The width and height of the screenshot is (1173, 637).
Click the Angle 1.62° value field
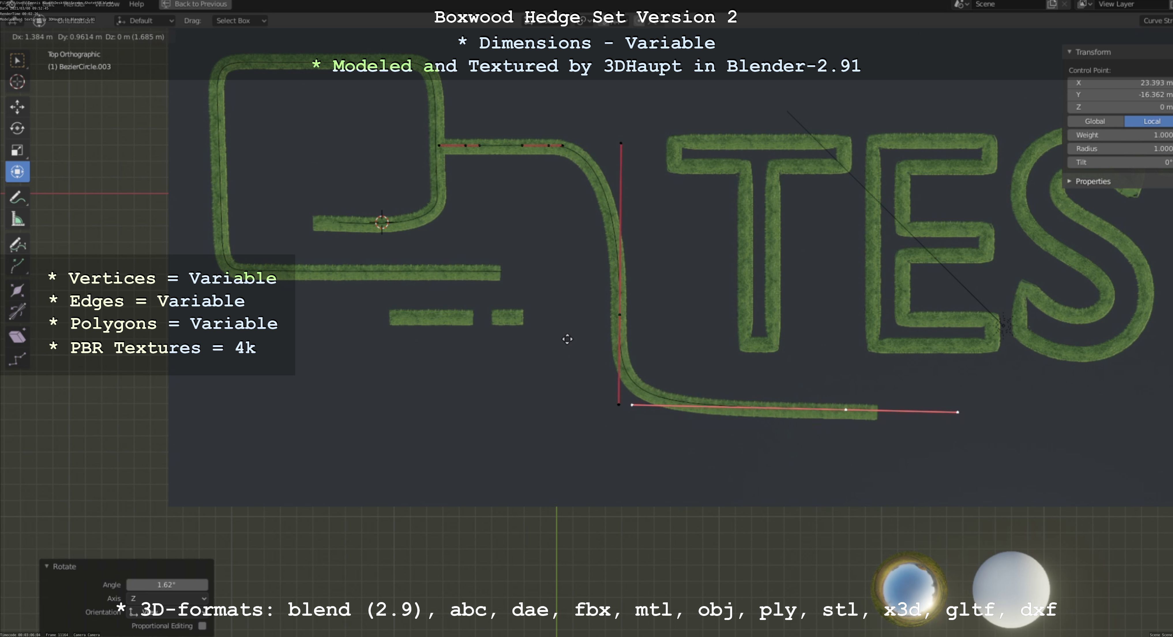[167, 584]
